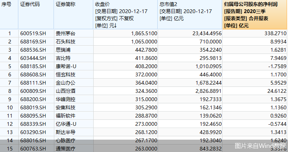This screenshot has height=152, width=288.
Task: Click net profit 8.9934
Action: 278,42
